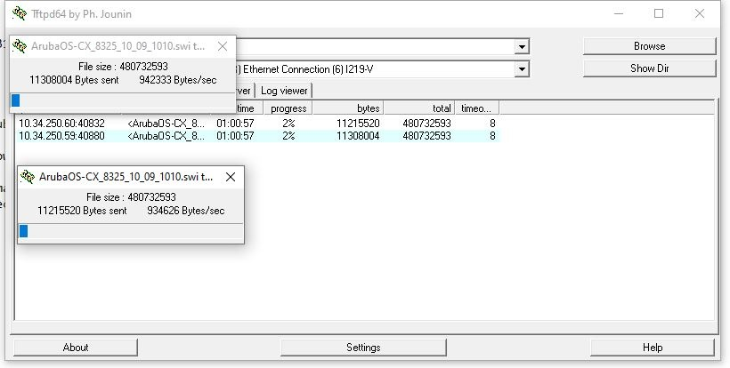The image size is (730, 368).
Task: Click the Browse button
Action: coord(650,46)
